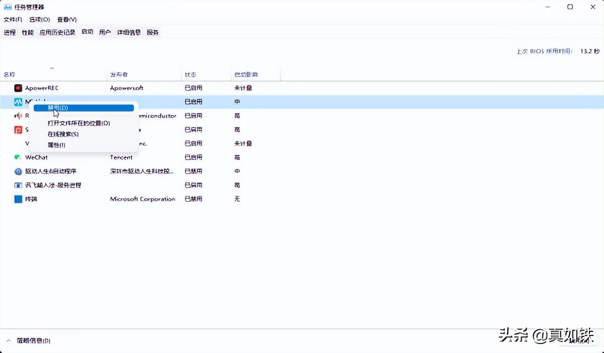This screenshot has width=604, height=353.
Task: Switch to the 进程 tab
Action: tap(10, 32)
